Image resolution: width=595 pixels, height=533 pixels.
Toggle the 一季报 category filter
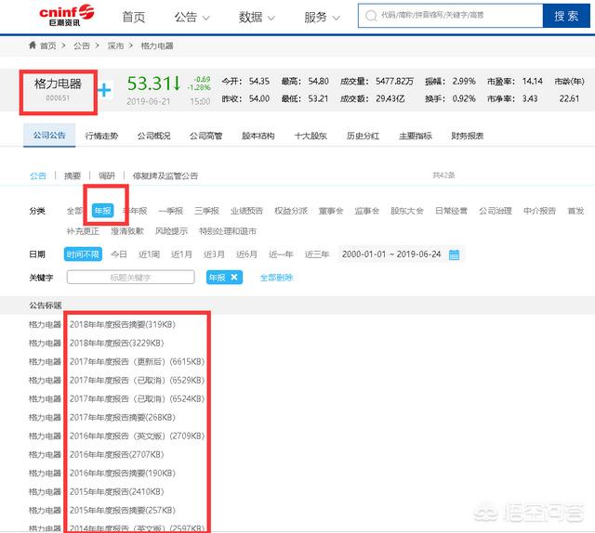pos(171,211)
